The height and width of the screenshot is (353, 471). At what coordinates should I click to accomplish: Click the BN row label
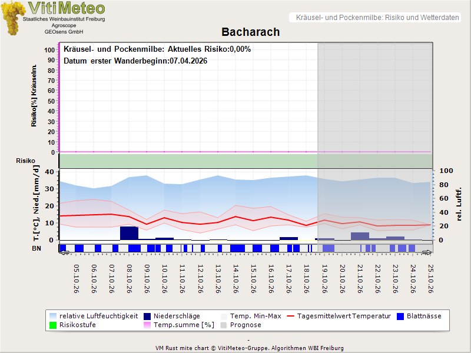[x=37, y=248]
